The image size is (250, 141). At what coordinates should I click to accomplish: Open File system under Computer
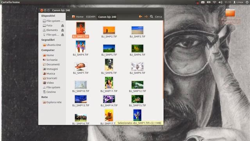(52, 87)
